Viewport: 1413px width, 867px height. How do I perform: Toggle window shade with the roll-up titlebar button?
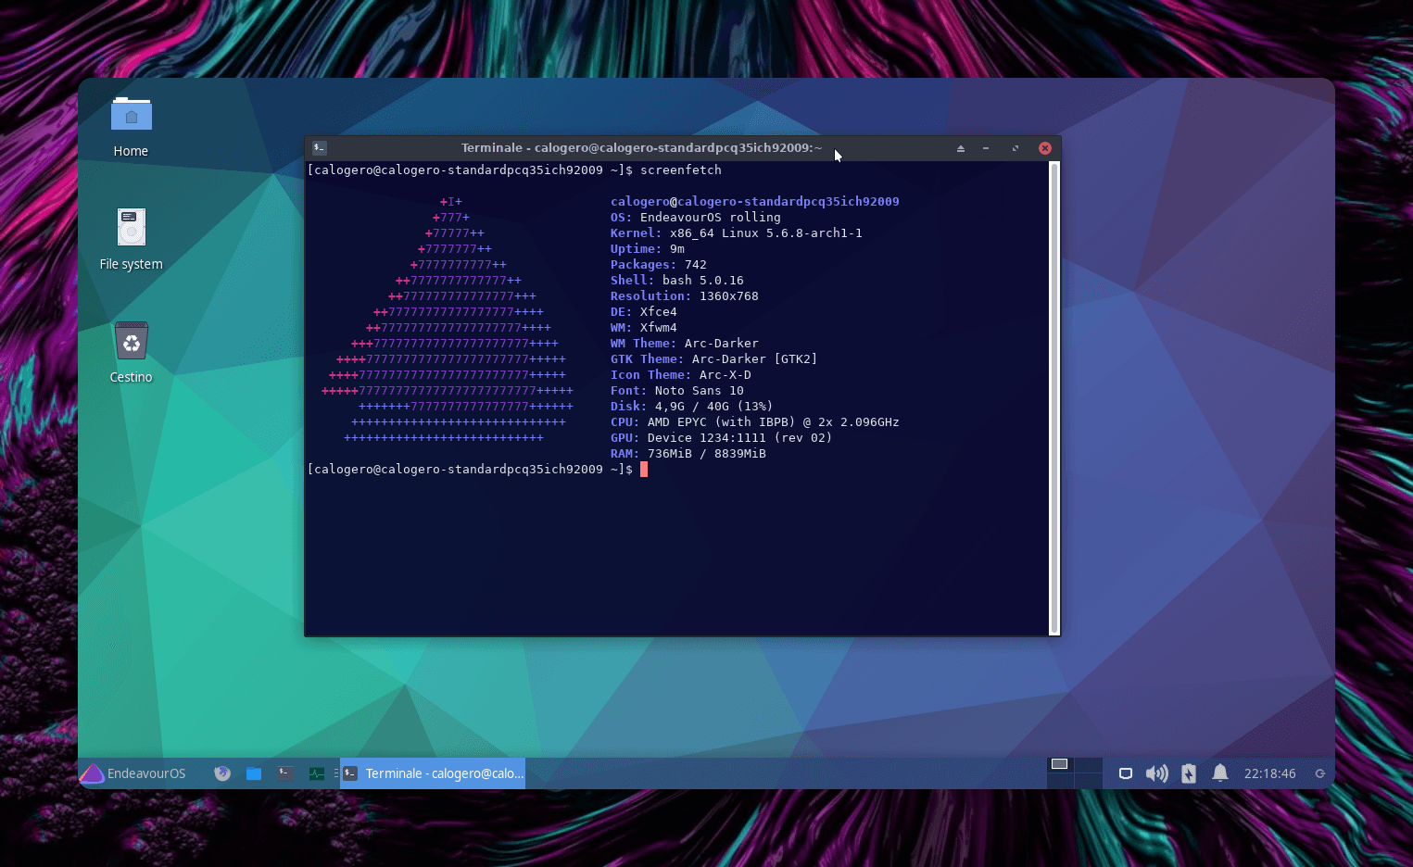click(x=960, y=148)
